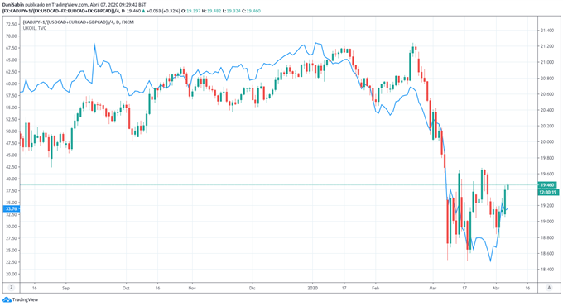Click 19.000 on the right price scale
Image resolution: width=563 pixels, height=306 pixels.
pyautogui.click(x=546, y=222)
